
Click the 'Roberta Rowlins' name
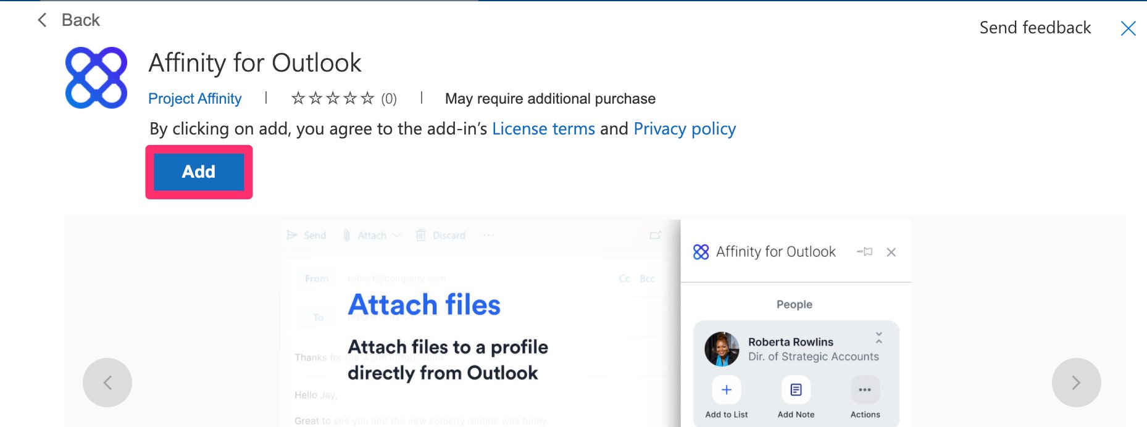791,342
